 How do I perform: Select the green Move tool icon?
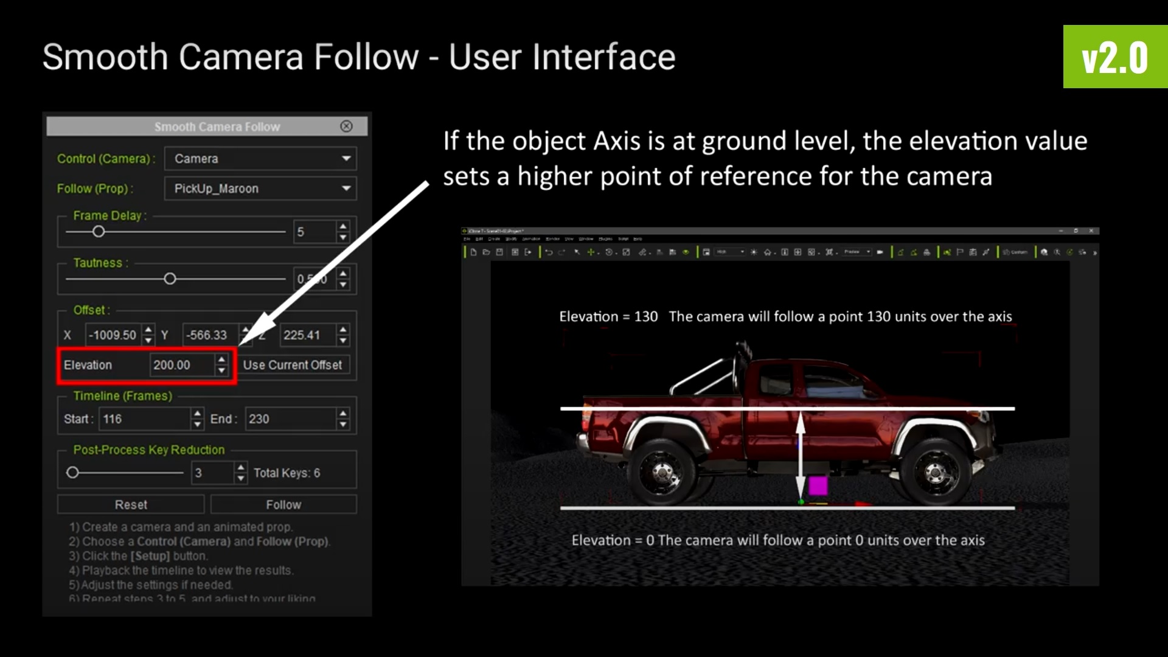point(590,252)
